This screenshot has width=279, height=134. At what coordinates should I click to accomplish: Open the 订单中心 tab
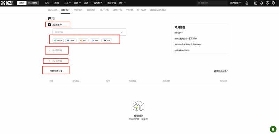point(118,10)
